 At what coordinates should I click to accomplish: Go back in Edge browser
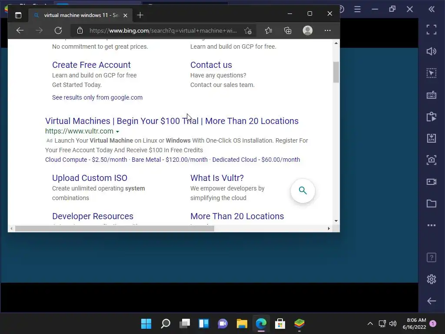(x=20, y=30)
